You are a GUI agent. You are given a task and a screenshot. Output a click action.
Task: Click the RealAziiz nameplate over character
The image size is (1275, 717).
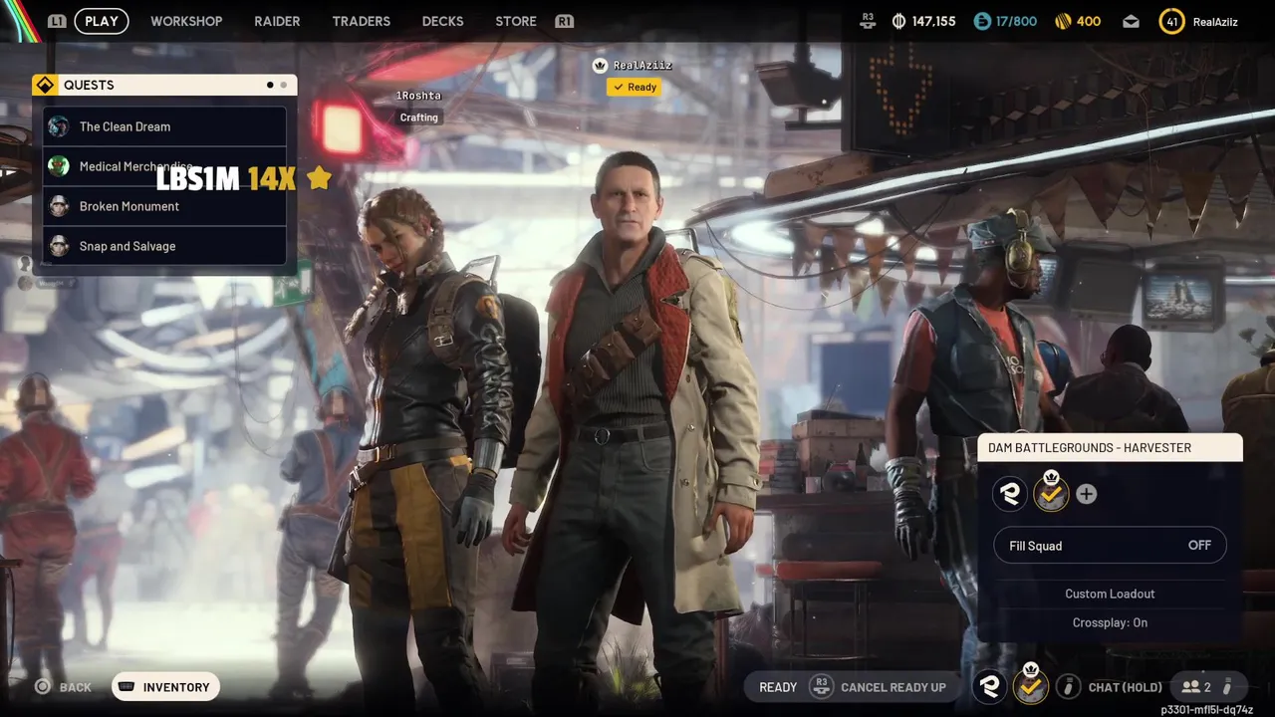point(642,66)
